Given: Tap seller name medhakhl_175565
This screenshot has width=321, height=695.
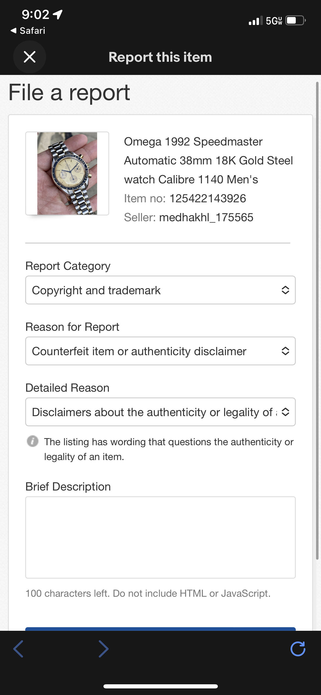Looking at the screenshot, I should click(206, 217).
